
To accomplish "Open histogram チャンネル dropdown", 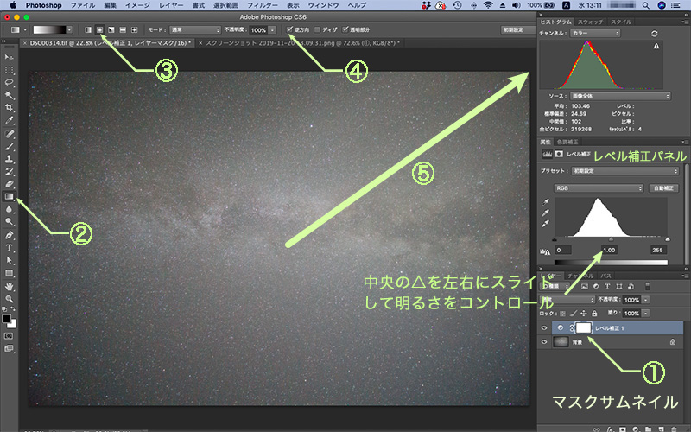I will point(595,34).
